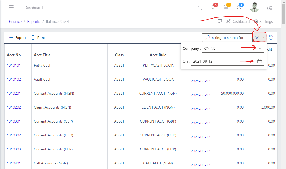The width and height of the screenshot is (286, 169).
Task: Click Dashboard title in top header
Action: click(x=34, y=8)
